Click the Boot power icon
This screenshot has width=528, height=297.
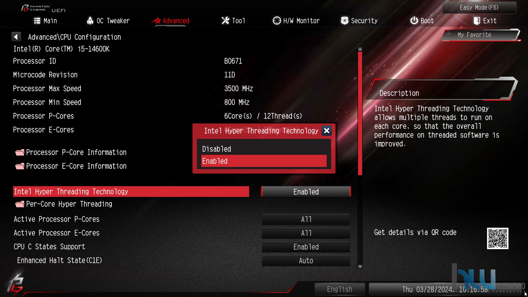414,20
